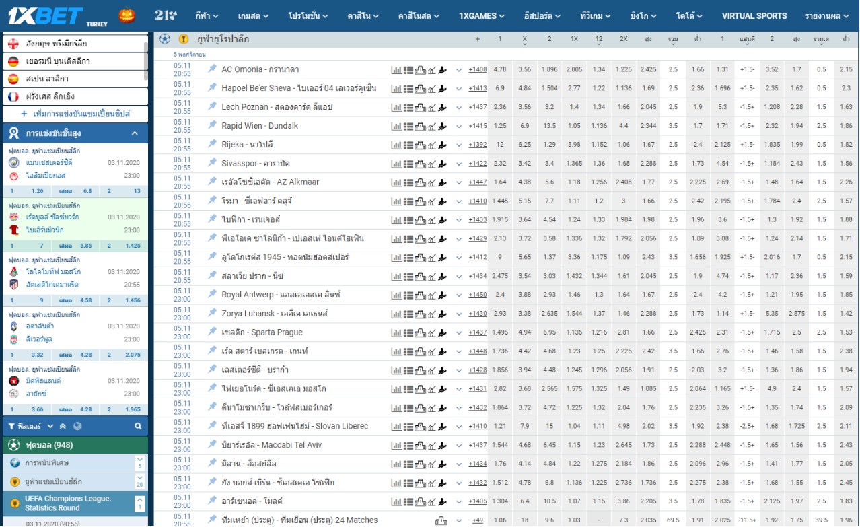Click player icon for Hapoel Be'er Sheva match
The image size is (860, 527).
click(443, 88)
